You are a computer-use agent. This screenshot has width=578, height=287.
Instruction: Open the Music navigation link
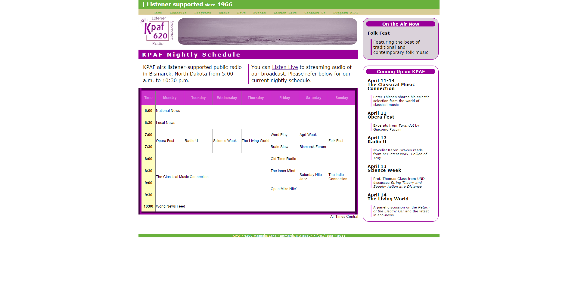[x=224, y=13]
